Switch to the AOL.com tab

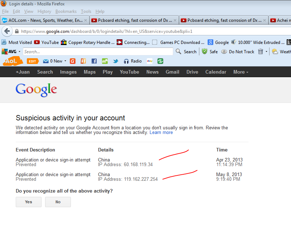point(45,20)
